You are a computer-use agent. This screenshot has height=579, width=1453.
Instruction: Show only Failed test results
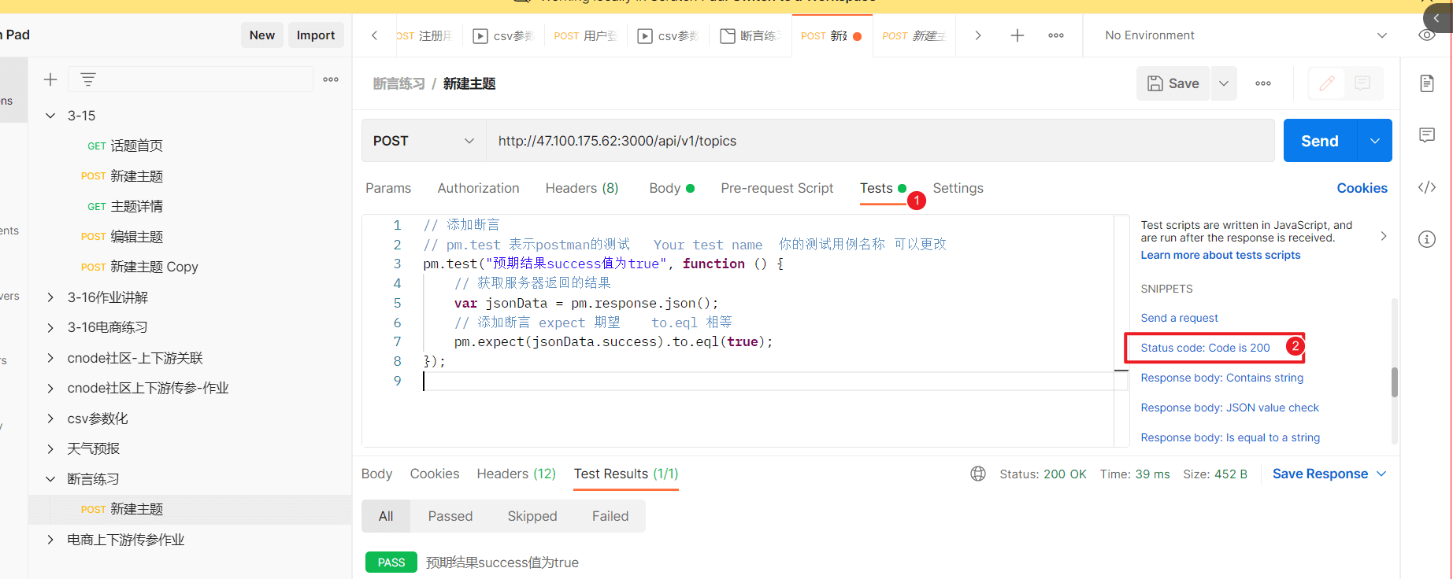pos(610,516)
